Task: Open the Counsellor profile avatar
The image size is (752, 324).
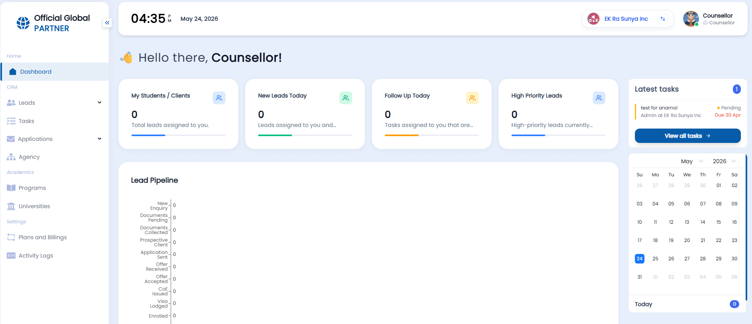Action: 691,19
